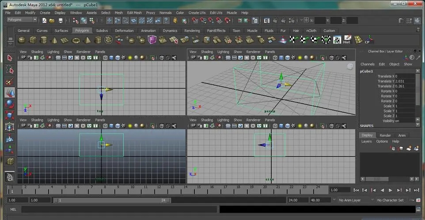The height and width of the screenshot is (220, 425).
Task: Click the range slider bar showing 1 to 24
Action: click(x=112, y=200)
